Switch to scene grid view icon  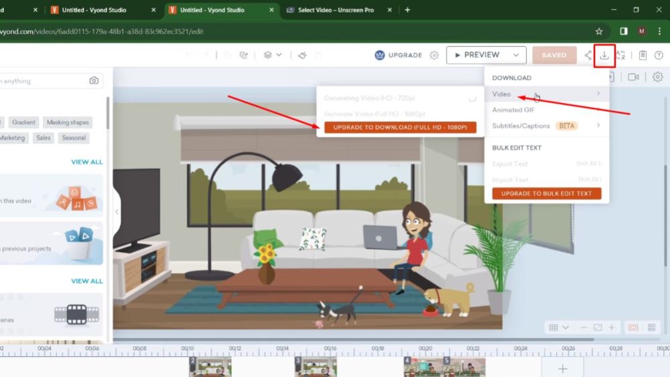click(652, 327)
